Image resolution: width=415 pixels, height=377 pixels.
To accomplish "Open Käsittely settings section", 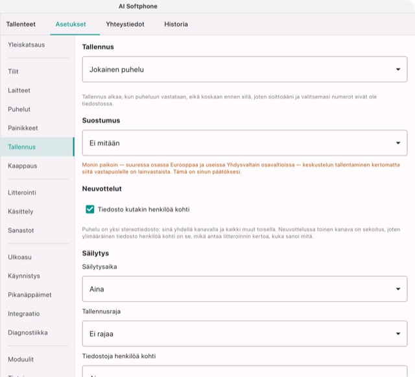I will pyautogui.click(x=37, y=212).
